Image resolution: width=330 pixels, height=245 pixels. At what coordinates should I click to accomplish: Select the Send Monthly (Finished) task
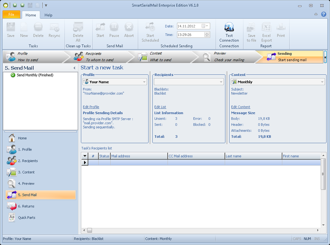[35, 75]
